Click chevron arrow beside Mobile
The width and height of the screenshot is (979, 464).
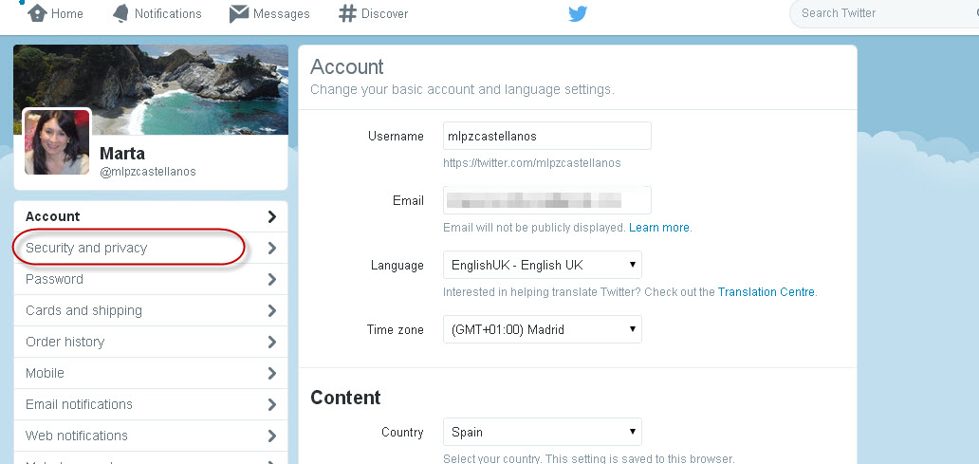point(271,373)
